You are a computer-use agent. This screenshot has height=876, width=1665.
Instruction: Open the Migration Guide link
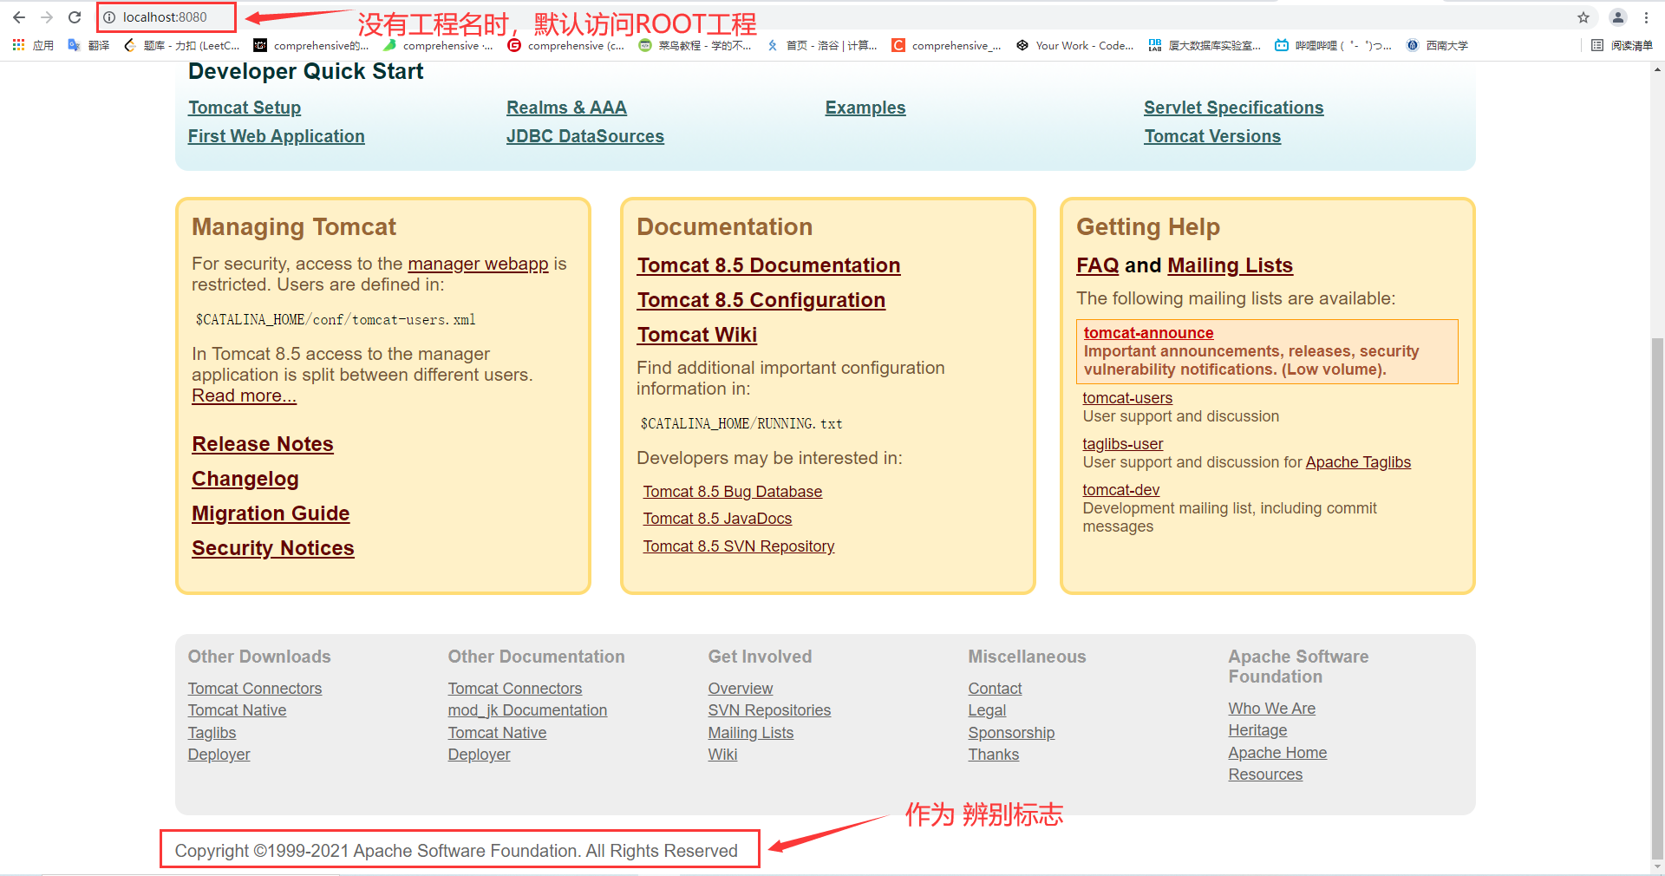click(x=271, y=513)
